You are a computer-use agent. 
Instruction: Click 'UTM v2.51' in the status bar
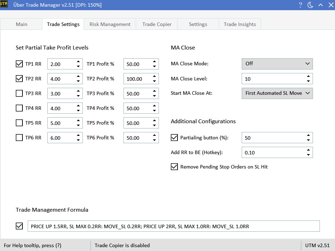point(317,245)
